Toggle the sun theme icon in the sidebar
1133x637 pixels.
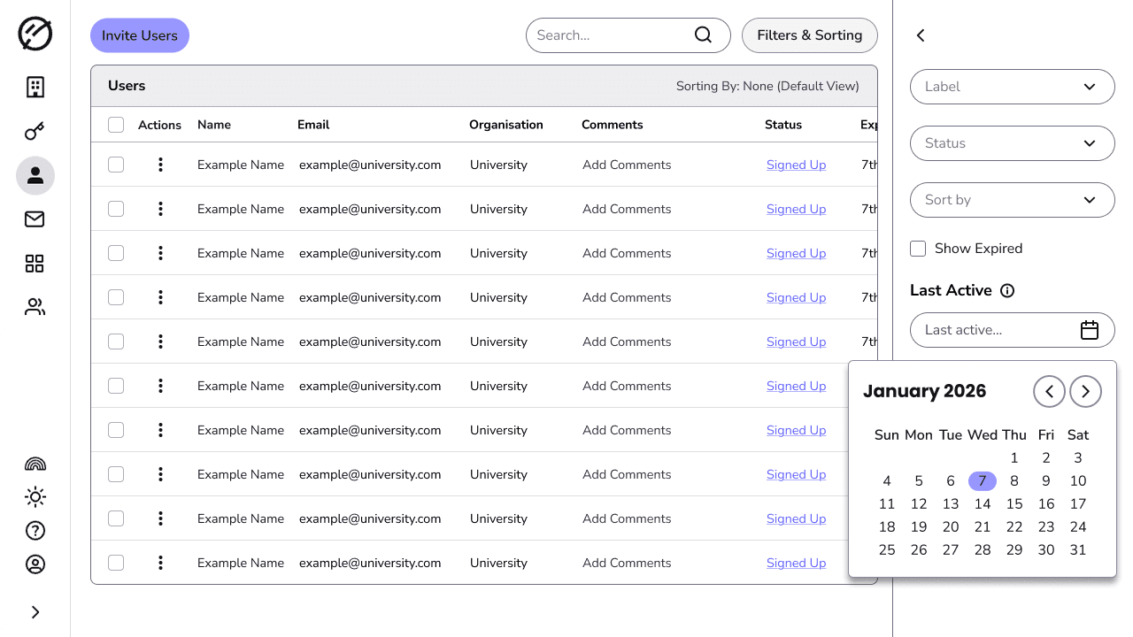[35, 497]
